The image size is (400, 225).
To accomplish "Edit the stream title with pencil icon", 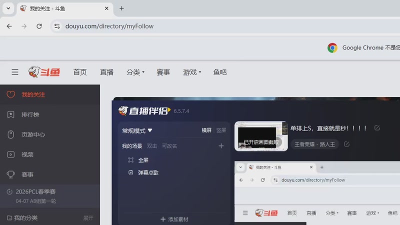I will [377, 128].
